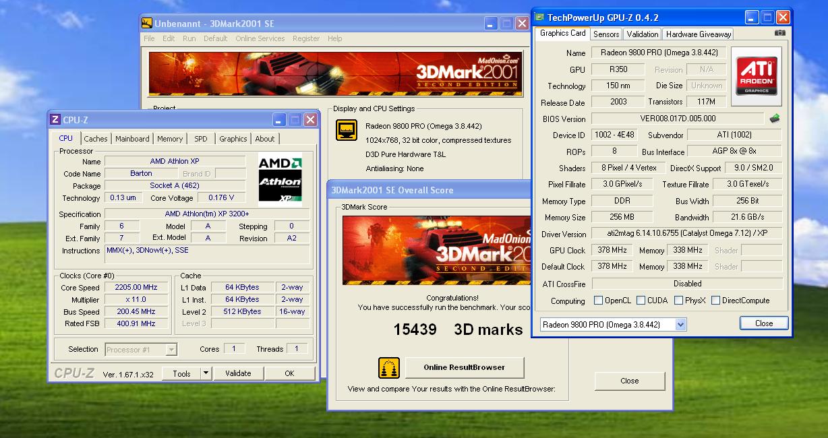Viewport: 828px width, 438px height.
Task: Open the Radeon 9800 PRO card dropdown
Action: pos(680,325)
